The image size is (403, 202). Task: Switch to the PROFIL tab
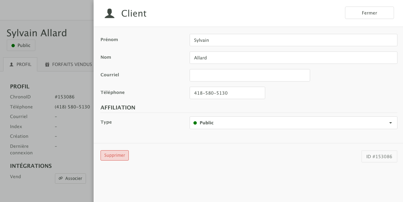pyautogui.click(x=20, y=65)
